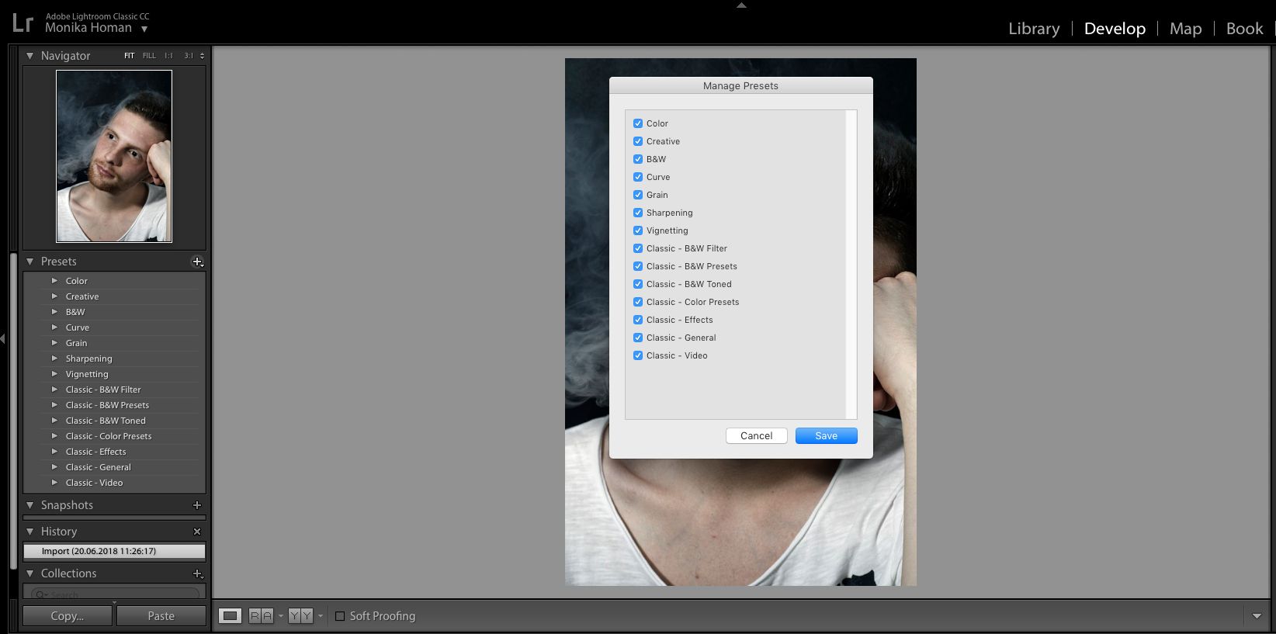Uncheck the Color preset group
Viewport: 1276px width, 634px height.
point(638,123)
